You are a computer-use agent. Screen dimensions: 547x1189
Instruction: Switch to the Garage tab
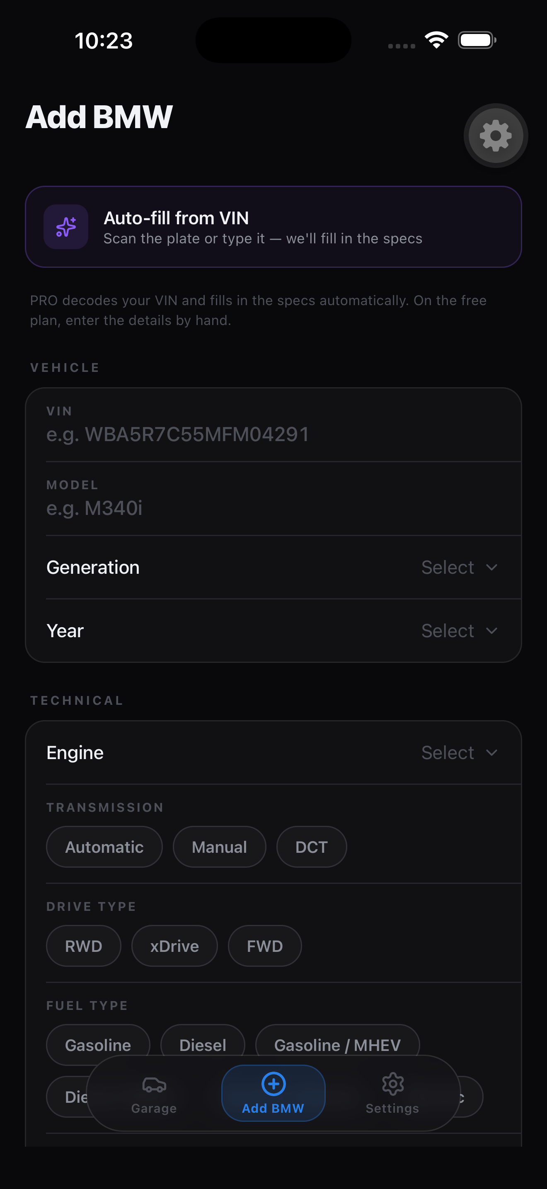pyautogui.click(x=154, y=1094)
